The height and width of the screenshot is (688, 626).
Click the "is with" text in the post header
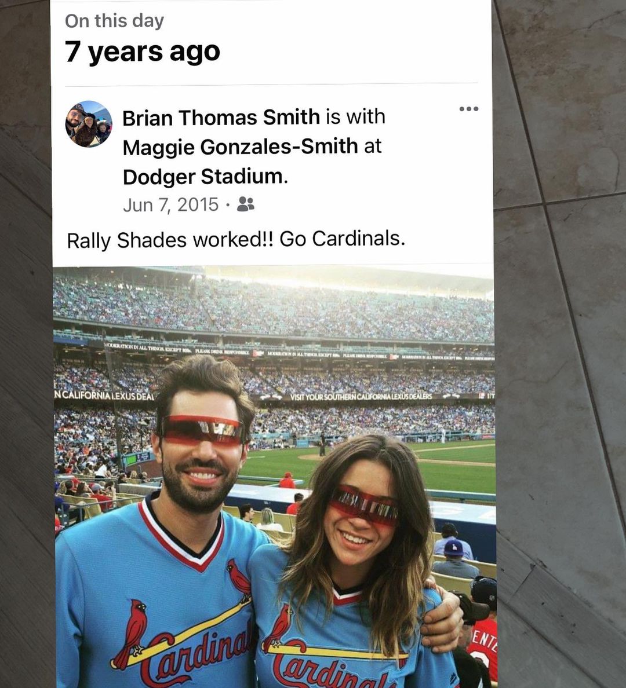coord(355,117)
